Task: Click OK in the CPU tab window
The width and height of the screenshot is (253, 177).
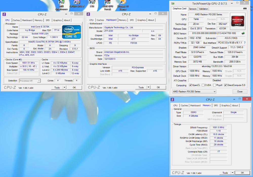Action: [74, 87]
